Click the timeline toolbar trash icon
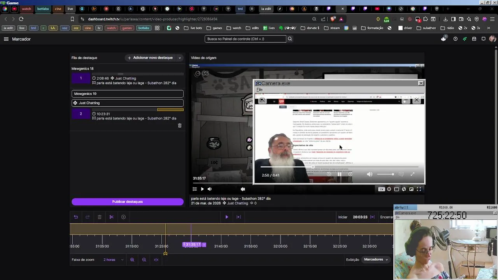498x280 pixels. pos(100,217)
